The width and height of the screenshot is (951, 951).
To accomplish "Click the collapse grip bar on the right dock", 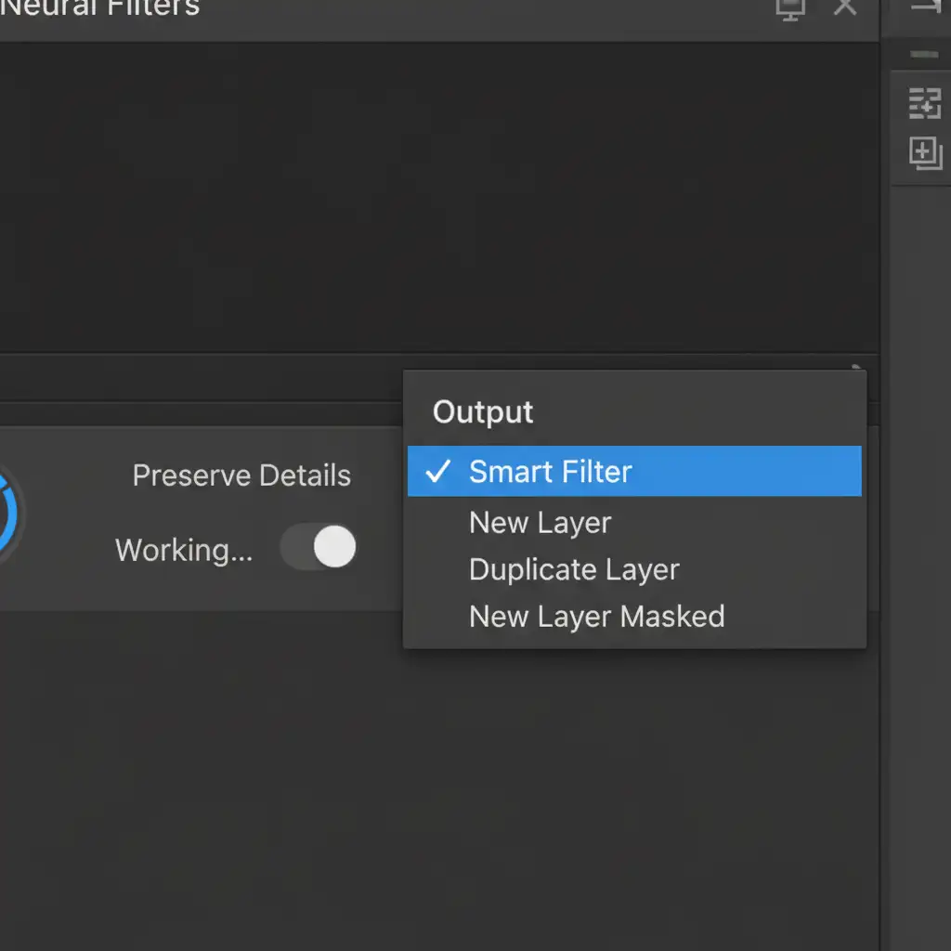I will pos(924,56).
